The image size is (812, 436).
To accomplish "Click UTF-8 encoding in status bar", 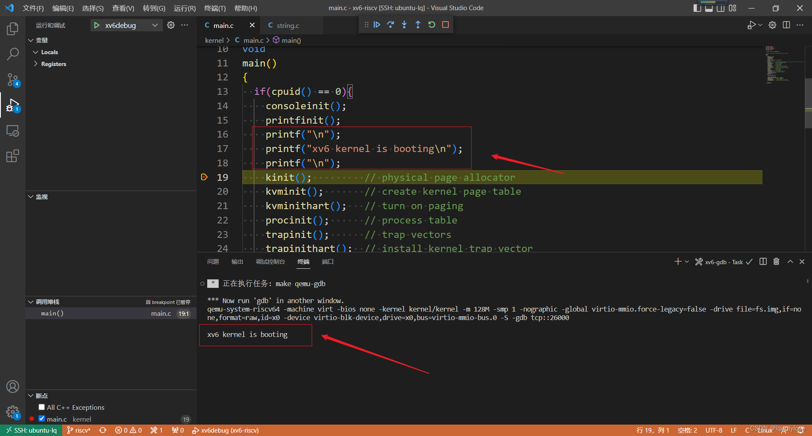I will tap(713, 430).
